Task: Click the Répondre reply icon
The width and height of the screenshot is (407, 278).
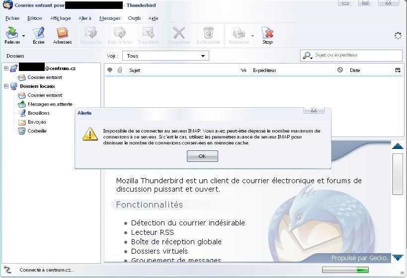Action: (x=91, y=33)
